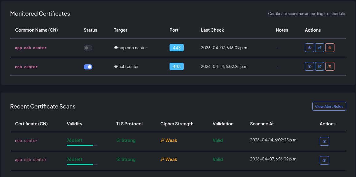This screenshot has width=356, height=177.
Task: Click globe icon beside nob.center target
Action: tap(116, 67)
